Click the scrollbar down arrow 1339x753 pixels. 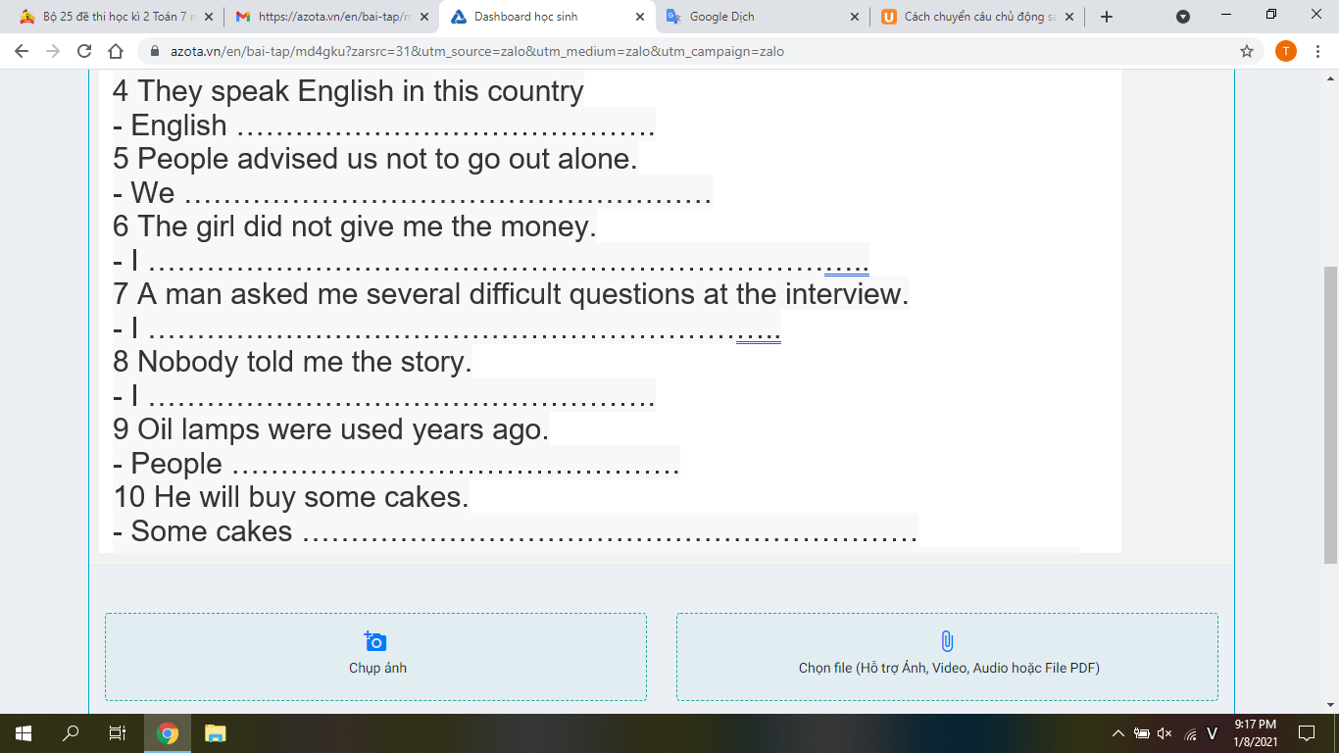click(x=1330, y=705)
